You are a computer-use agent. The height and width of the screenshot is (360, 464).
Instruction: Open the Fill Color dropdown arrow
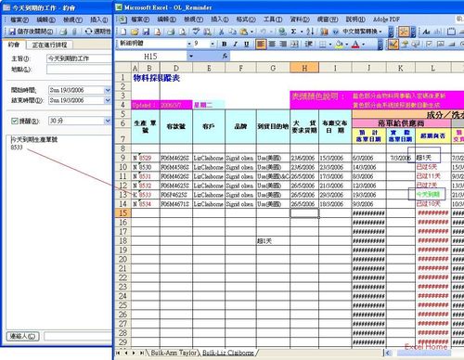click(x=347, y=45)
